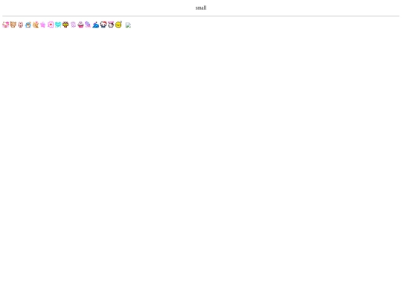Click the pink love letter heart icon
This screenshot has height=302, width=402.
51,25
